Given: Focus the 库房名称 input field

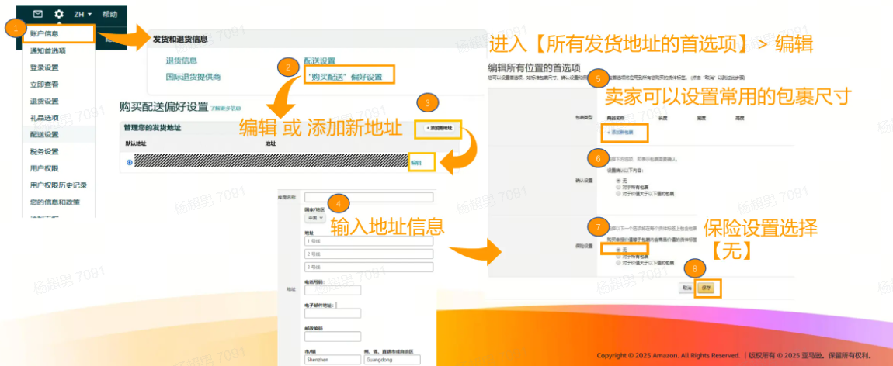Looking at the screenshot, I should tap(369, 197).
